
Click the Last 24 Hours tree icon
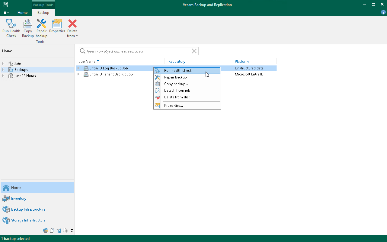(x=11, y=76)
